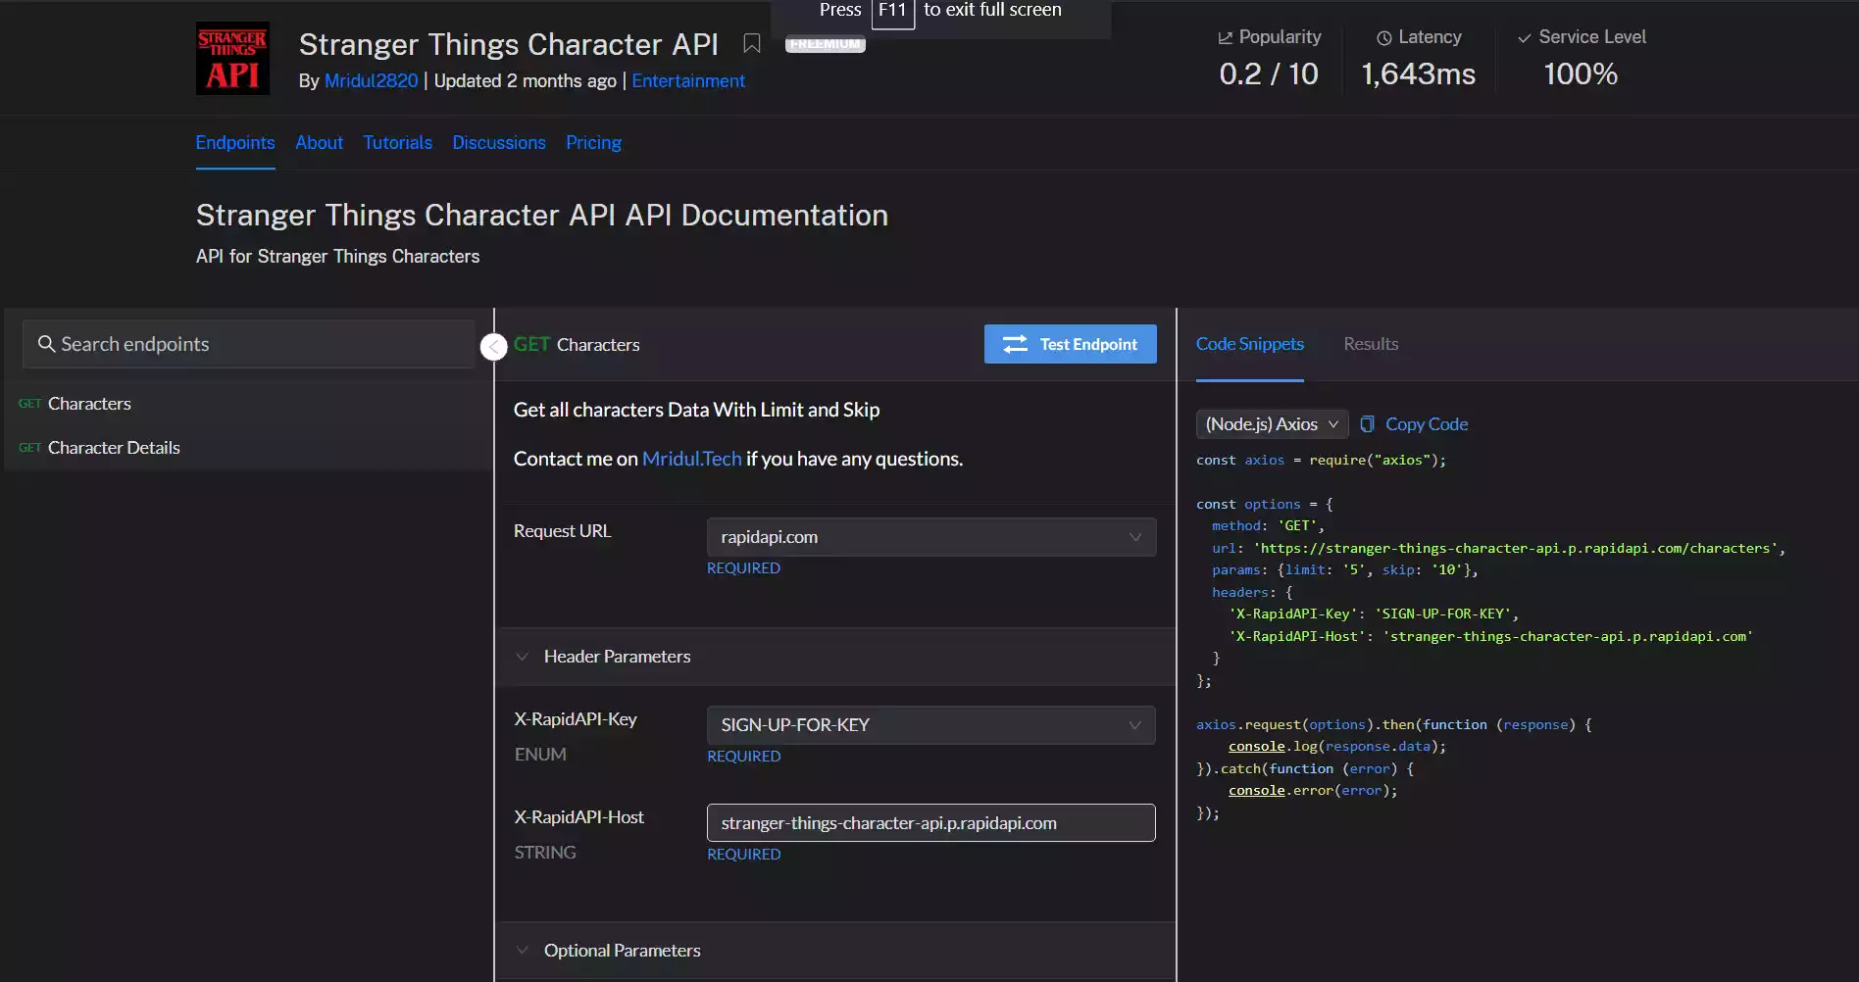Switch to the Results tab

(x=1371, y=344)
